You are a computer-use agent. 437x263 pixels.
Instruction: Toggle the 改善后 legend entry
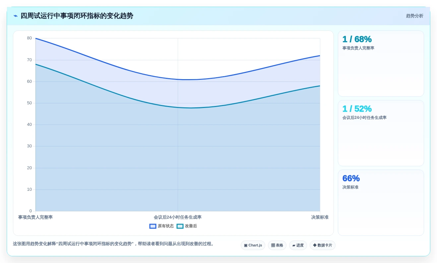tap(187, 226)
